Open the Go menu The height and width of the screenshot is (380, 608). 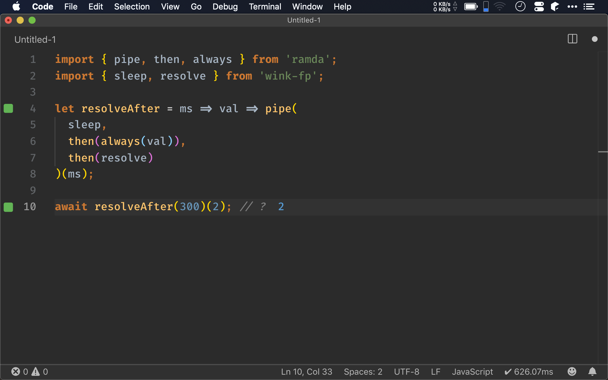point(196,7)
